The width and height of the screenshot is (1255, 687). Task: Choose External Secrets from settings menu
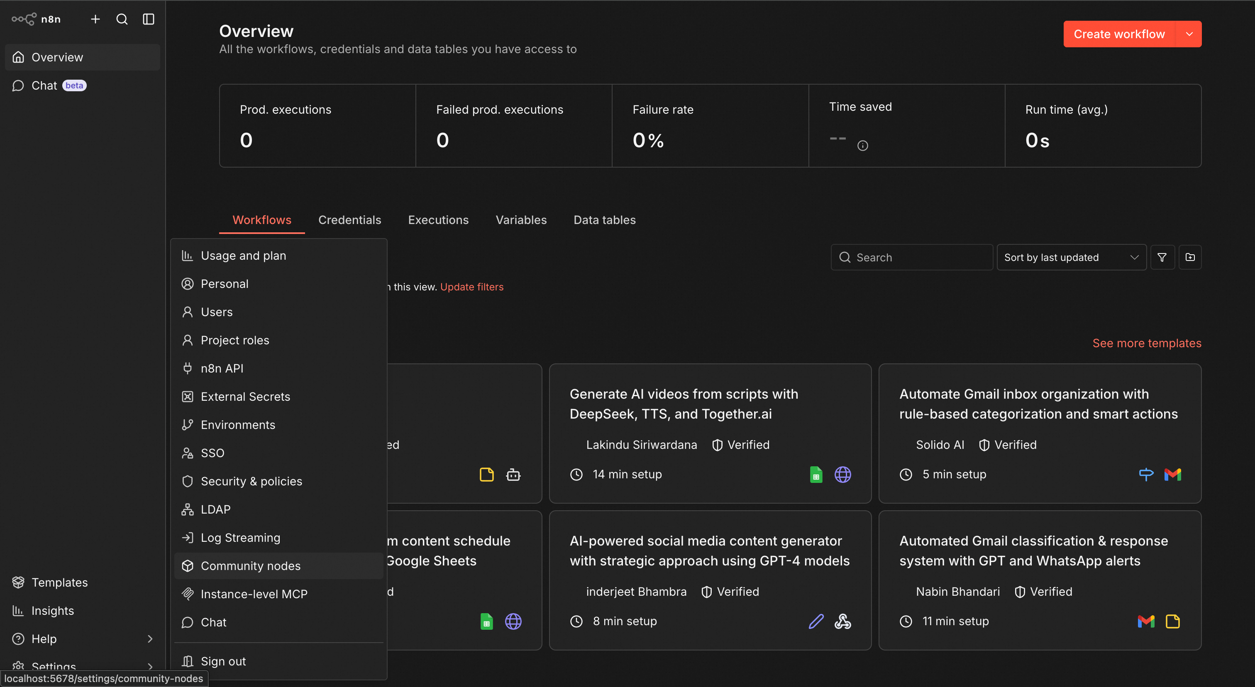point(245,397)
